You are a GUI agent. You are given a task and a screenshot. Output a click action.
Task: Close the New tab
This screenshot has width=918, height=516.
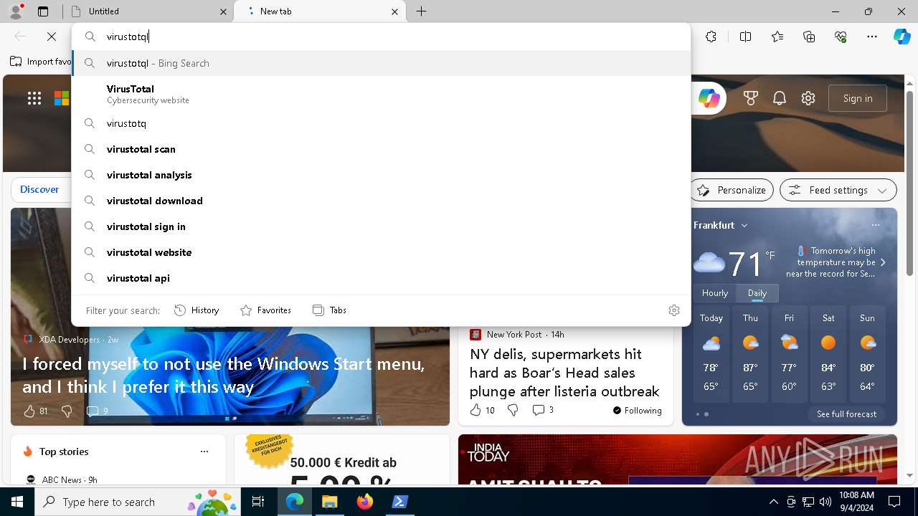point(394,11)
